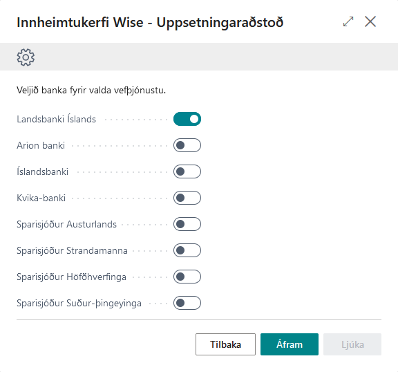The width and height of the screenshot is (398, 372).
Task: Switch on Sparisjóður Austurlands
Action: coord(187,224)
